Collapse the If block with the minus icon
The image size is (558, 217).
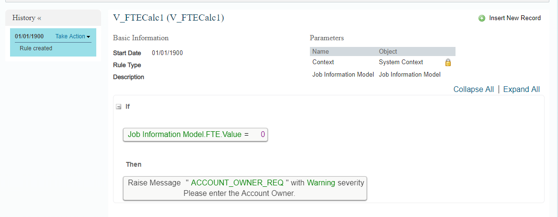tap(119, 107)
